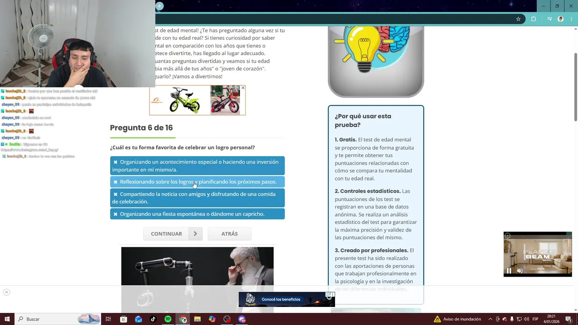Close the bicycle ad banner
Viewport: 578px width, 325px height.
tap(243, 88)
